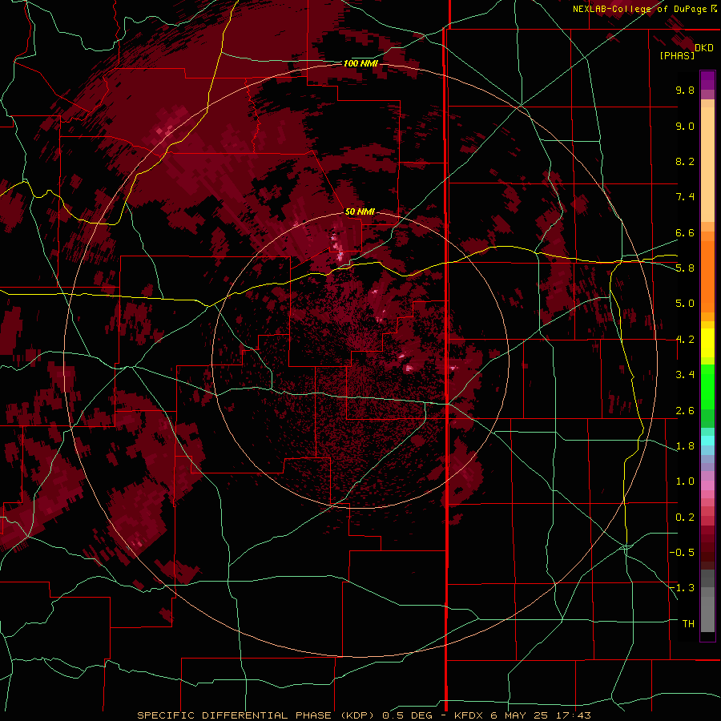
Task: Click the 5.8 legend value
Action: pos(685,268)
